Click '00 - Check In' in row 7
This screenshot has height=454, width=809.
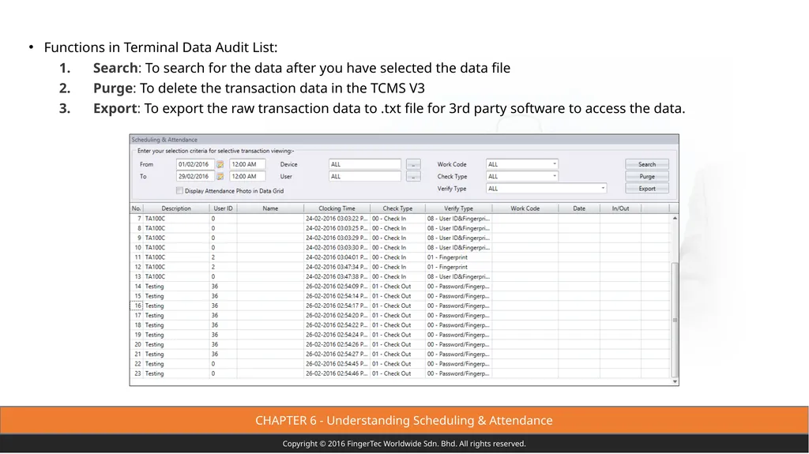(389, 219)
